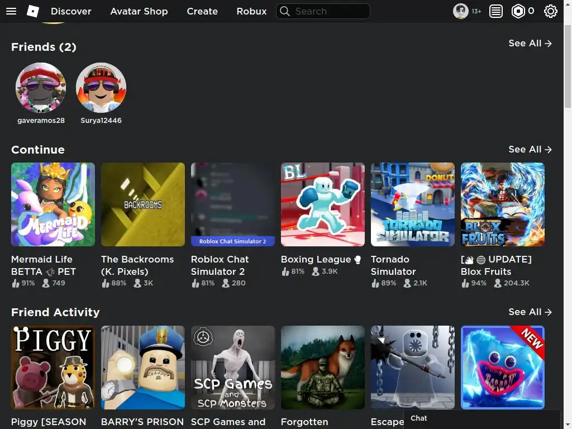Open Piggy game thumbnail
572x429 pixels.
tap(53, 368)
